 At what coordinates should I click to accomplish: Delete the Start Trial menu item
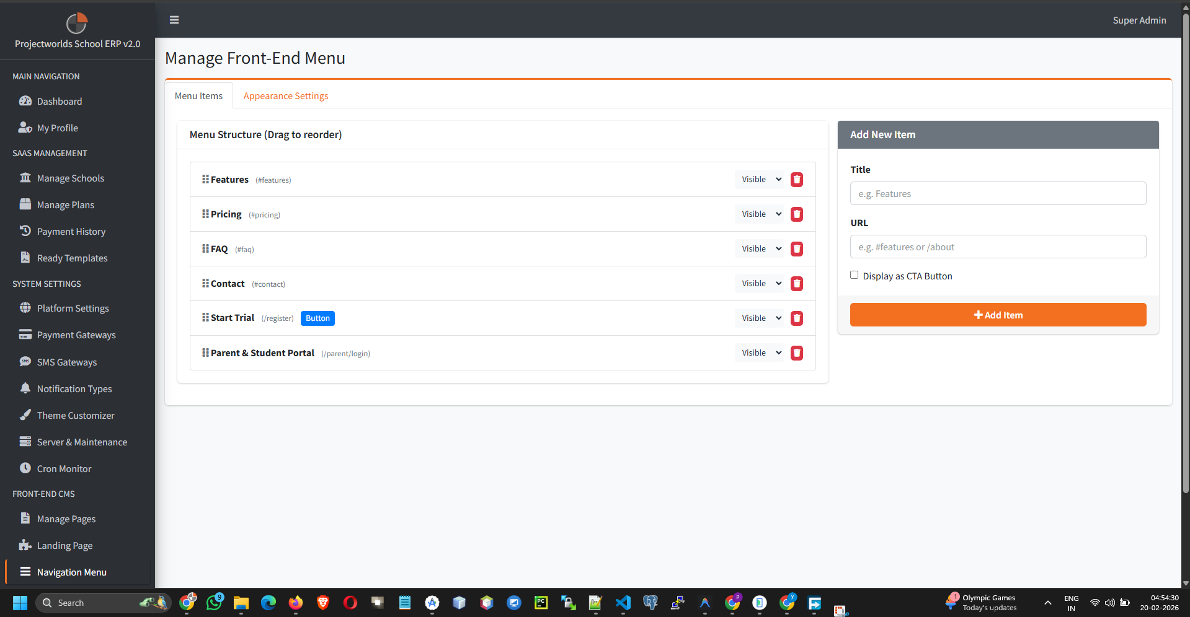point(796,318)
